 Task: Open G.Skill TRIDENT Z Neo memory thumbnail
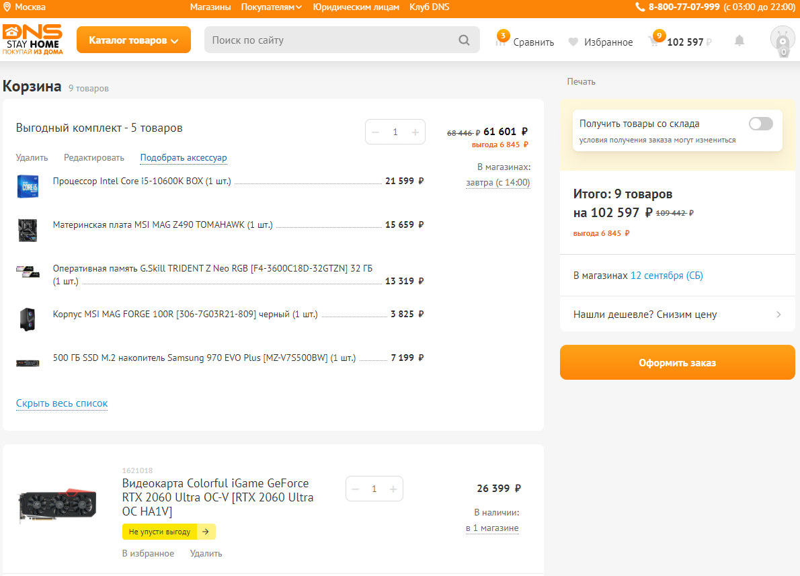tap(28, 272)
